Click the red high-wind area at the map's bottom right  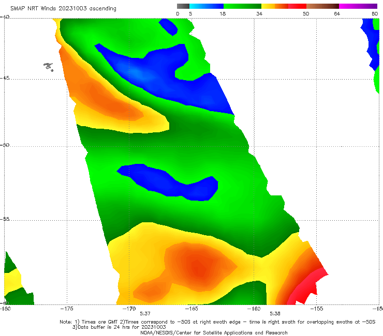pos(306,288)
